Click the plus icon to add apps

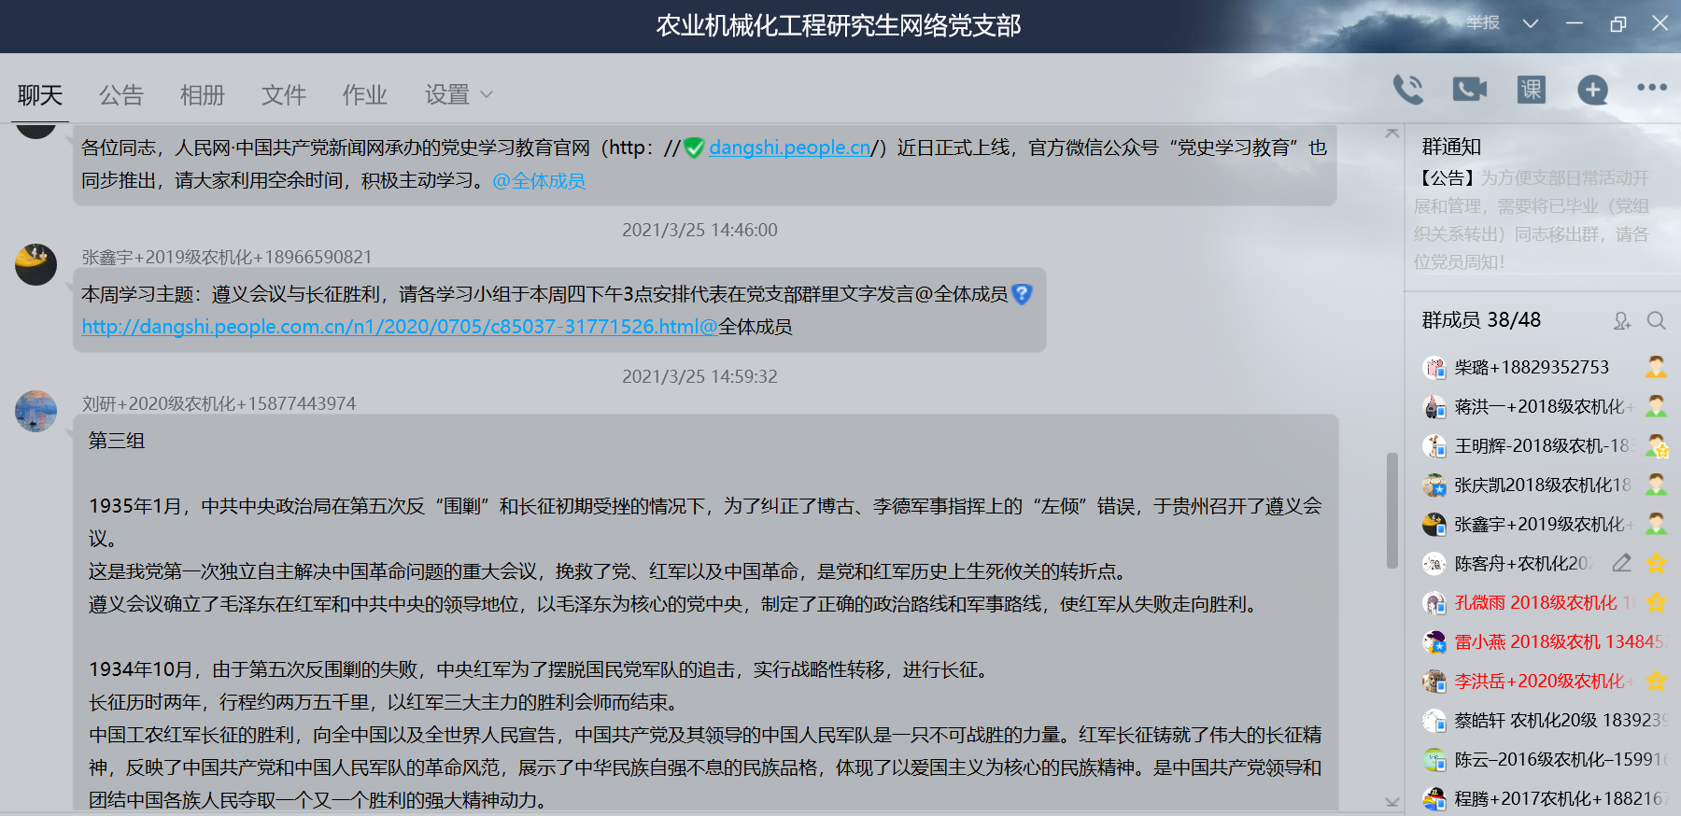click(x=1592, y=90)
